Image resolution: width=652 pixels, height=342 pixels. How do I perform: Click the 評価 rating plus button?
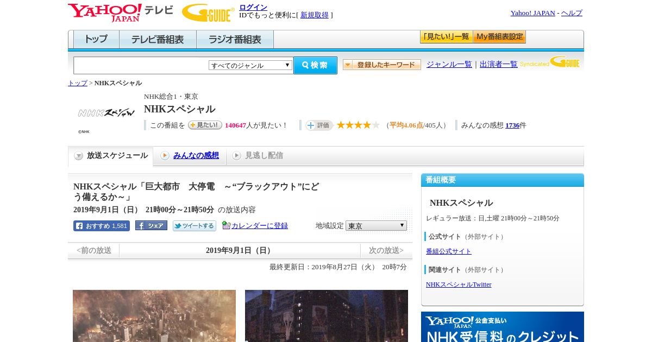pos(319,125)
